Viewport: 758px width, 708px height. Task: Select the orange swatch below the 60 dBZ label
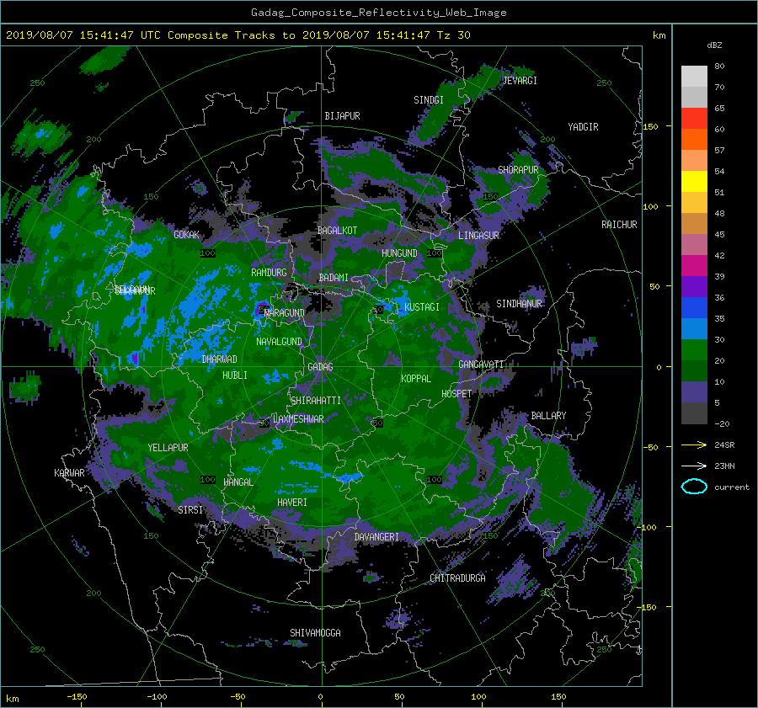(x=694, y=139)
